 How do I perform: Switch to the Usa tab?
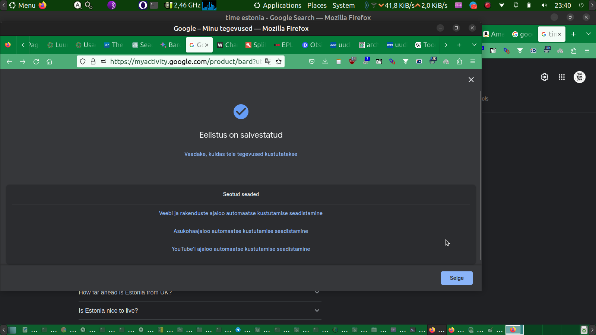(85, 45)
